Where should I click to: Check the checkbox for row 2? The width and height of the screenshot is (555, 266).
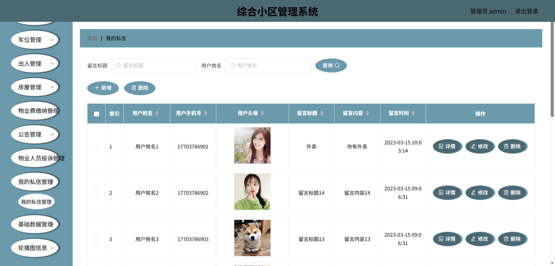96,193
